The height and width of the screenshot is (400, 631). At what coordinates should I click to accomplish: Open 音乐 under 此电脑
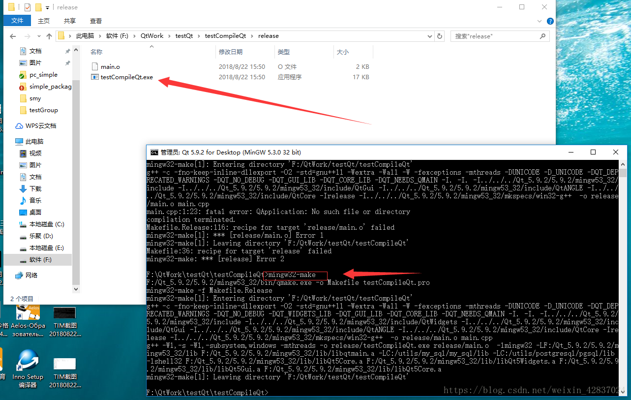click(x=35, y=201)
